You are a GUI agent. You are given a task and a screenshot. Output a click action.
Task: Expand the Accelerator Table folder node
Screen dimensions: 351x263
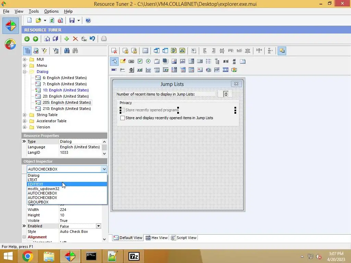tap(25, 121)
